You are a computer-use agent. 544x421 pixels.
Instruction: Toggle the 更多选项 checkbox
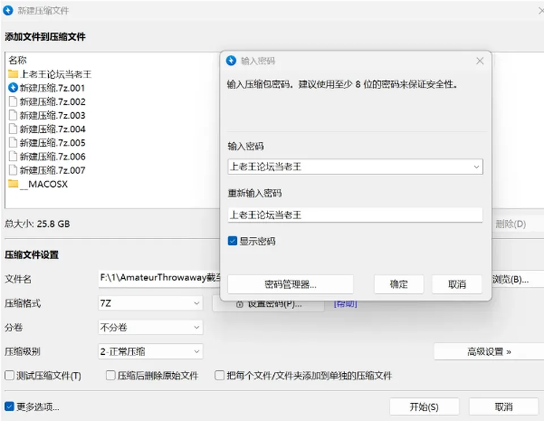coord(10,406)
